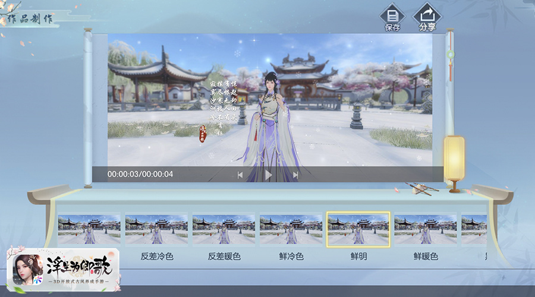The height and width of the screenshot is (297, 535).
Task: Choose the 鲜明 filter label
Action: click(358, 257)
